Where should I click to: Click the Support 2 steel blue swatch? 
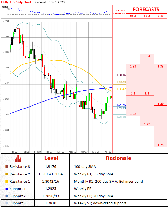tap(7, 196)
